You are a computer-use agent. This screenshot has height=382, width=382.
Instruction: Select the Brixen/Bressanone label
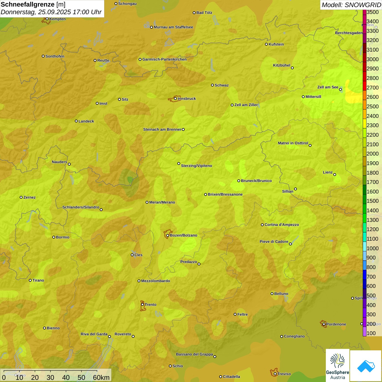[x=225, y=194]
